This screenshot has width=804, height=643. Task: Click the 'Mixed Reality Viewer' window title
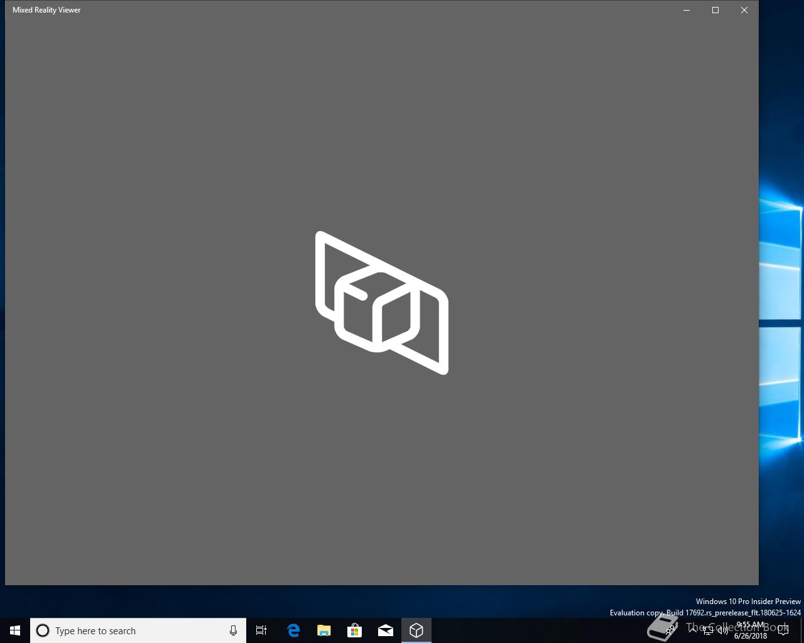click(46, 10)
